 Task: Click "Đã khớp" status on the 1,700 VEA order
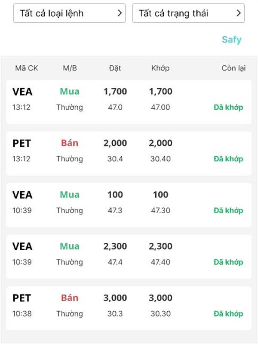[x=228, y=107]
